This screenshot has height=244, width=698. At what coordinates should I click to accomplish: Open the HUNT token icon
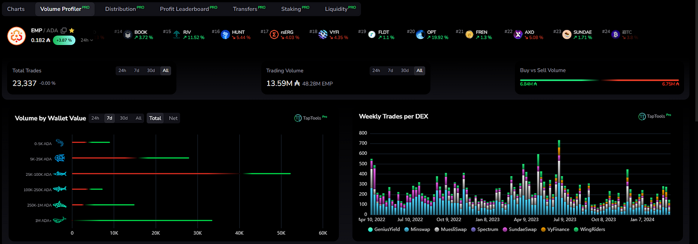point(225,34)
